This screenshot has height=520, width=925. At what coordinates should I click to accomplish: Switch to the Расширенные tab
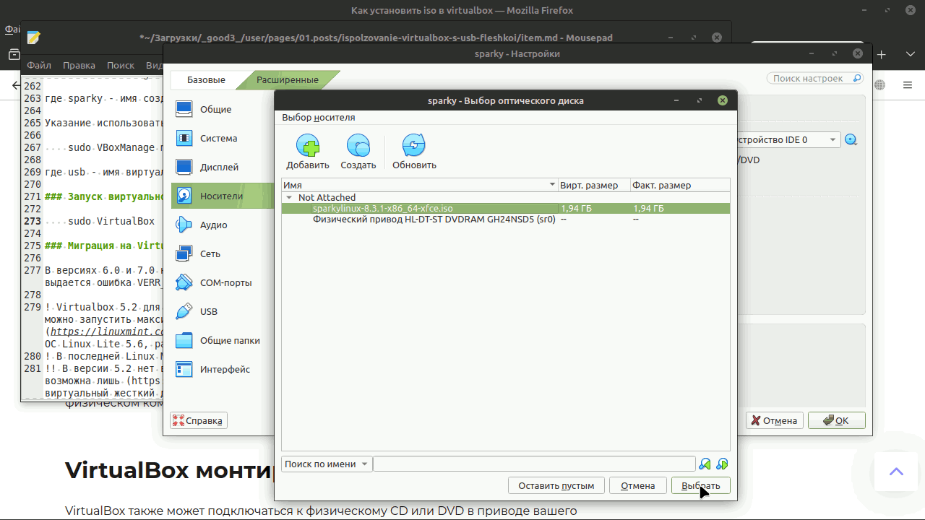(x=288, y=79)
